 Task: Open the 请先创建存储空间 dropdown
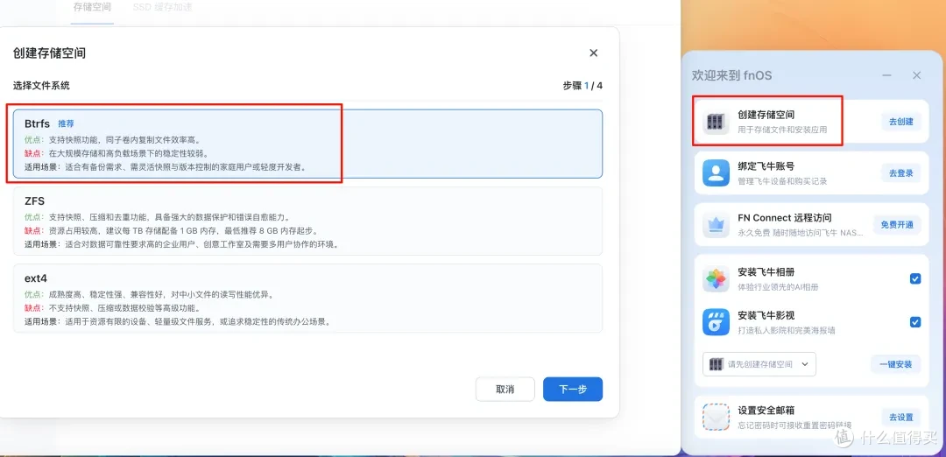click(759, 364)
